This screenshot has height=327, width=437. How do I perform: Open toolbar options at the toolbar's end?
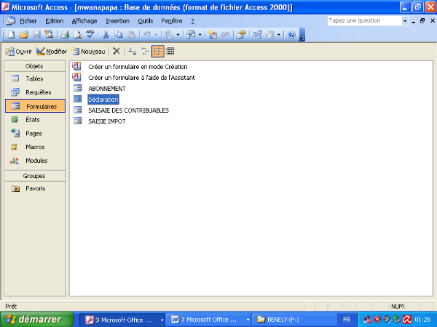302,35
